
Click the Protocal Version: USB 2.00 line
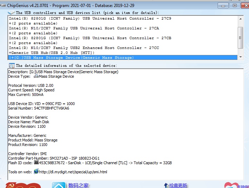tap(31, 85)
